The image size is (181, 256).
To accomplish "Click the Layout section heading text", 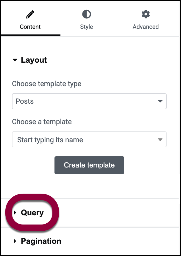I will 34,60.
